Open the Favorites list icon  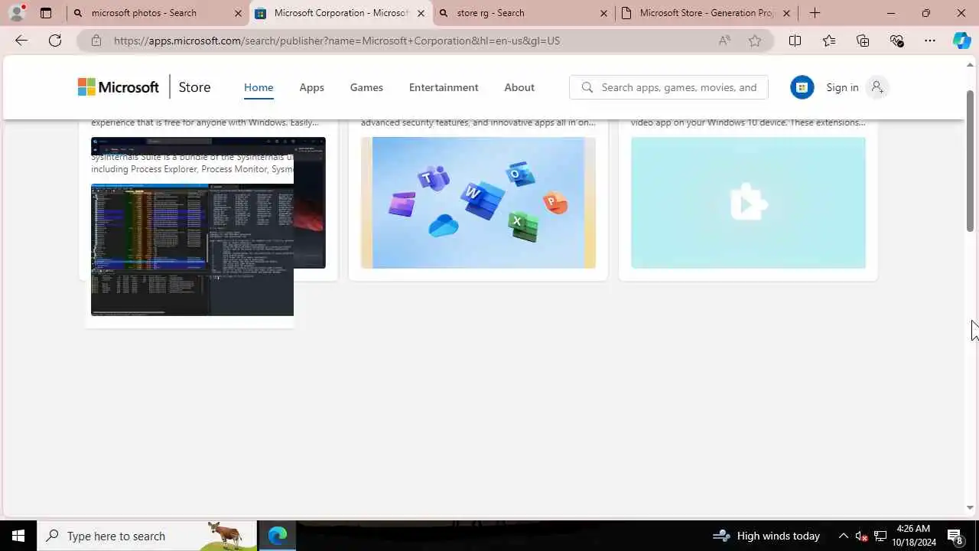[x=829, y=41]
